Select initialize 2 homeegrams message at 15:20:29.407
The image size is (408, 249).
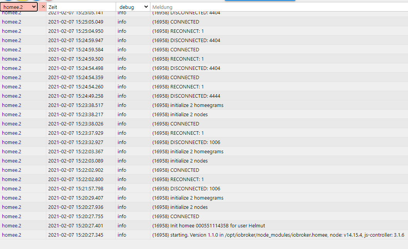click(188, 198)
